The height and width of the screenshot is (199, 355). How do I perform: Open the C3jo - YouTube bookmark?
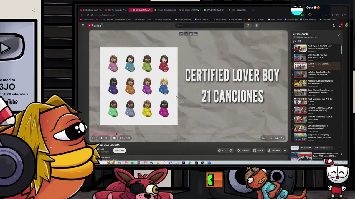pyautogui.click(x=87, y=19)
